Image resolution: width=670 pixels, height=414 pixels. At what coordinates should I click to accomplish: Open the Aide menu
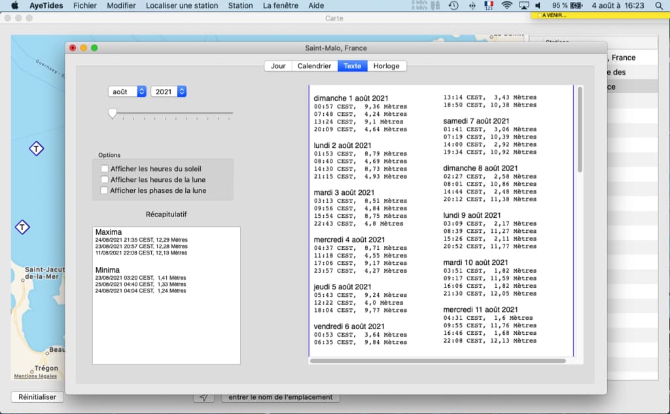tap(316, 5)
